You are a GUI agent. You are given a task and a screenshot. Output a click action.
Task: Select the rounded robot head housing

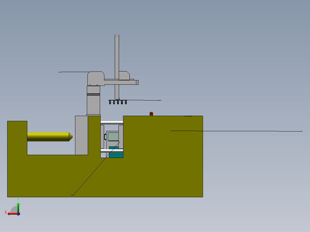tap(96, 79)
